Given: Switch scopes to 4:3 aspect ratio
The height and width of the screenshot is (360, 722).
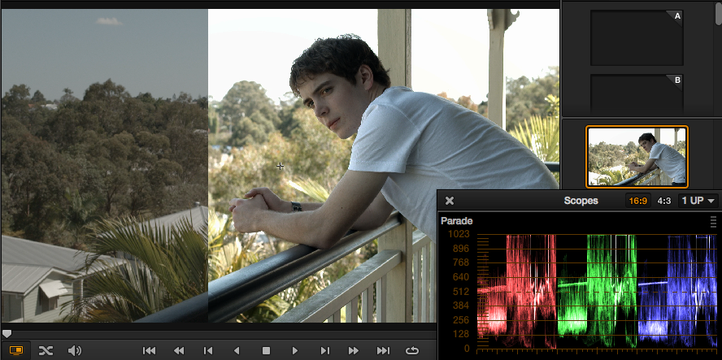Looking at the screenshot, I should point(663,201).
